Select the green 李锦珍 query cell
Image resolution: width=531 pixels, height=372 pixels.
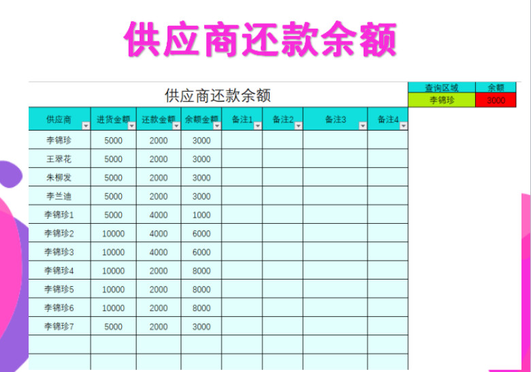pos(442,100)
